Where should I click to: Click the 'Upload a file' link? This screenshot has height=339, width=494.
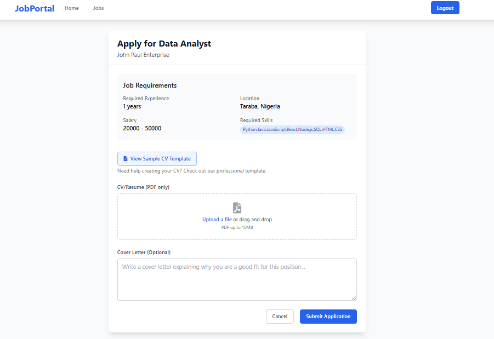[x=217, y=220]
